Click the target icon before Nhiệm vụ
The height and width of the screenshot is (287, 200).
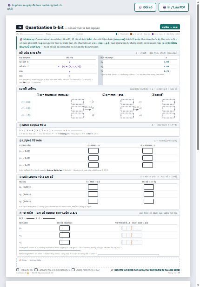click(x=21, y=39)
